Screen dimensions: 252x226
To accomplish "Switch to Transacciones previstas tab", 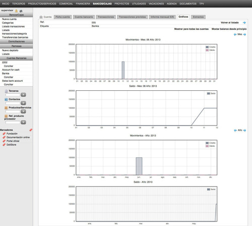I will click(132, 17).
